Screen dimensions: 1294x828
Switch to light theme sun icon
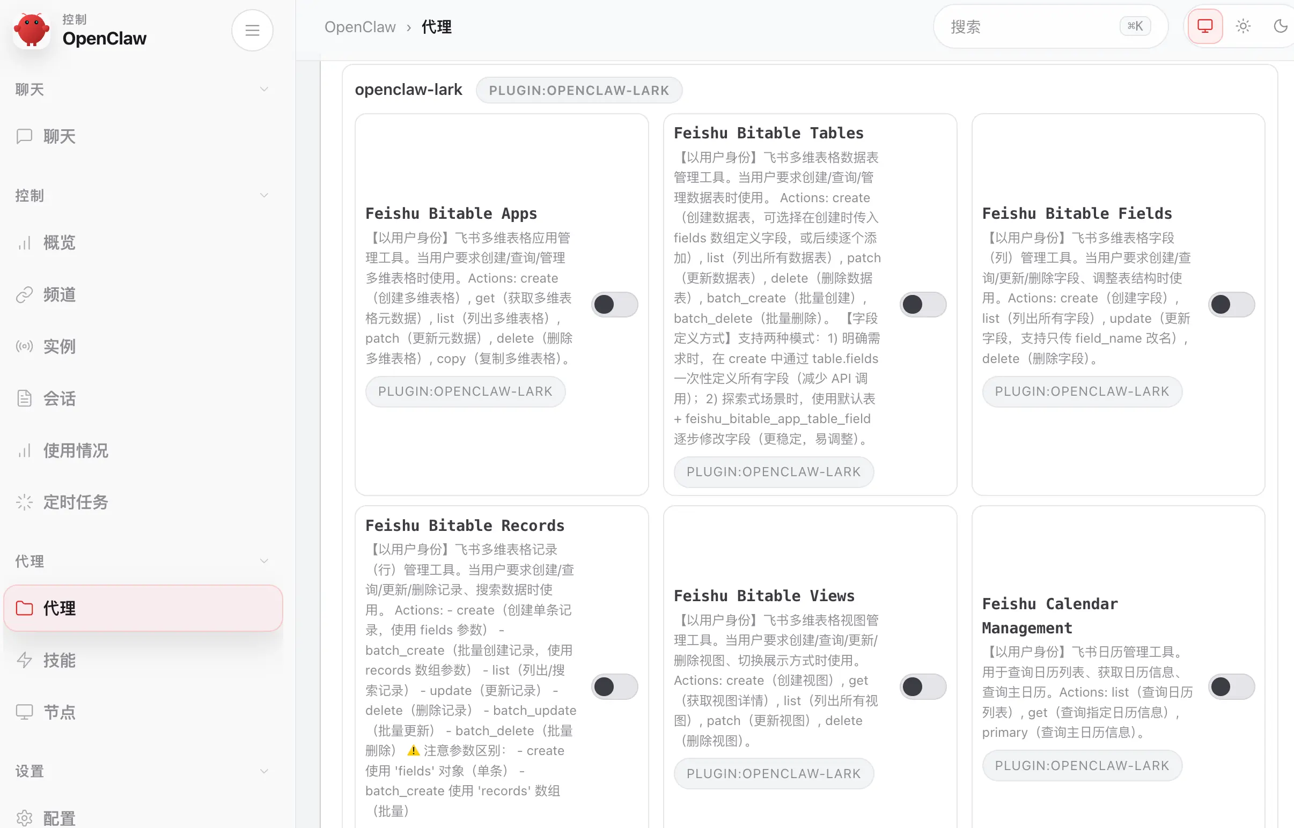click(1243, 26)
